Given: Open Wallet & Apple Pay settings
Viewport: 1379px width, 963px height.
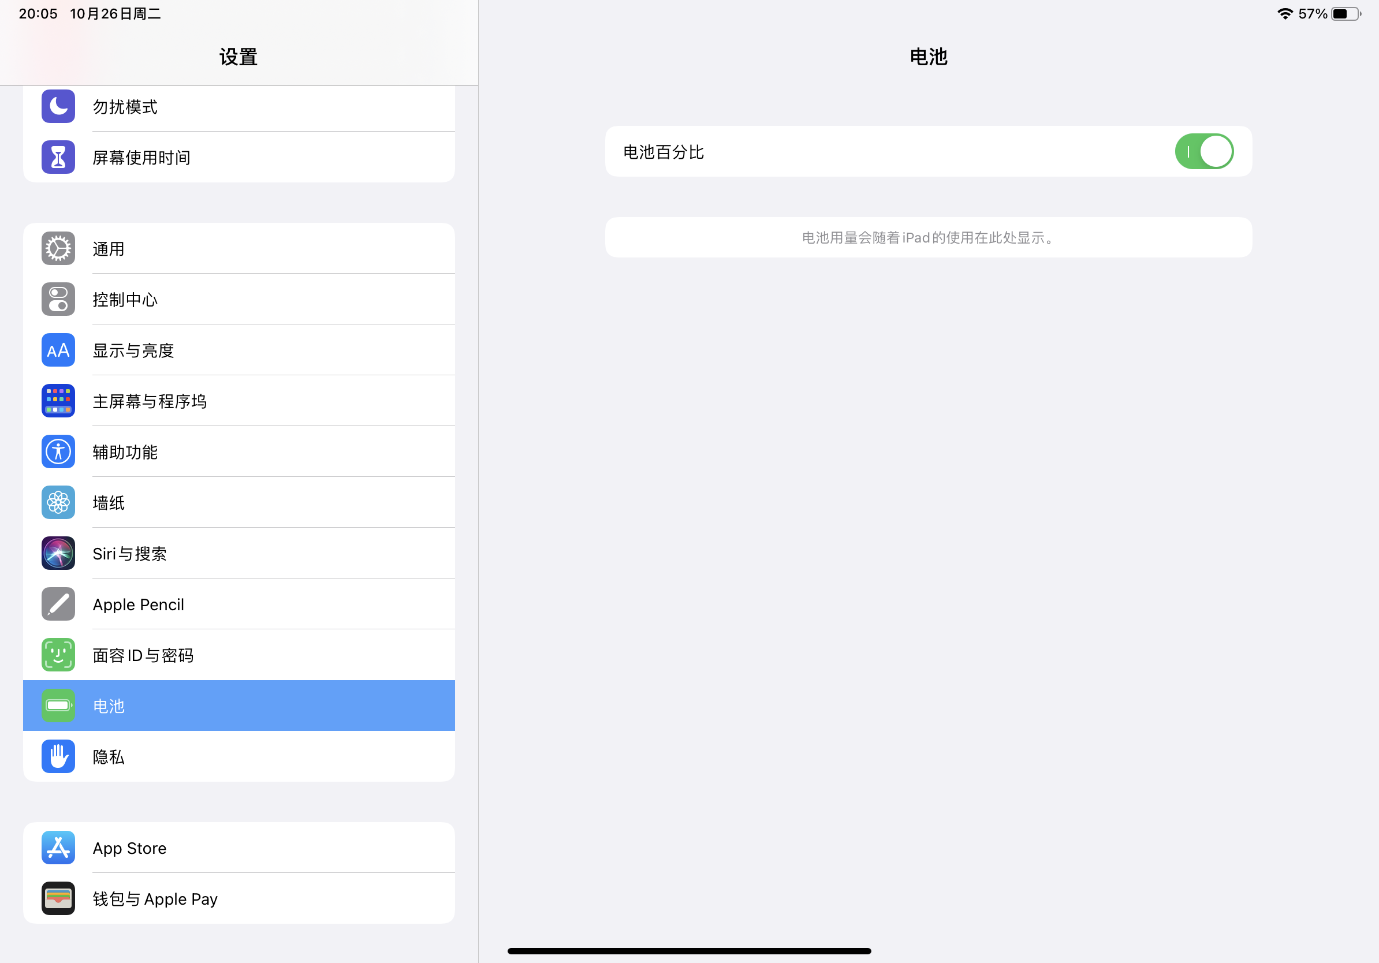Looking at the screenshot, I should (239, 899).
